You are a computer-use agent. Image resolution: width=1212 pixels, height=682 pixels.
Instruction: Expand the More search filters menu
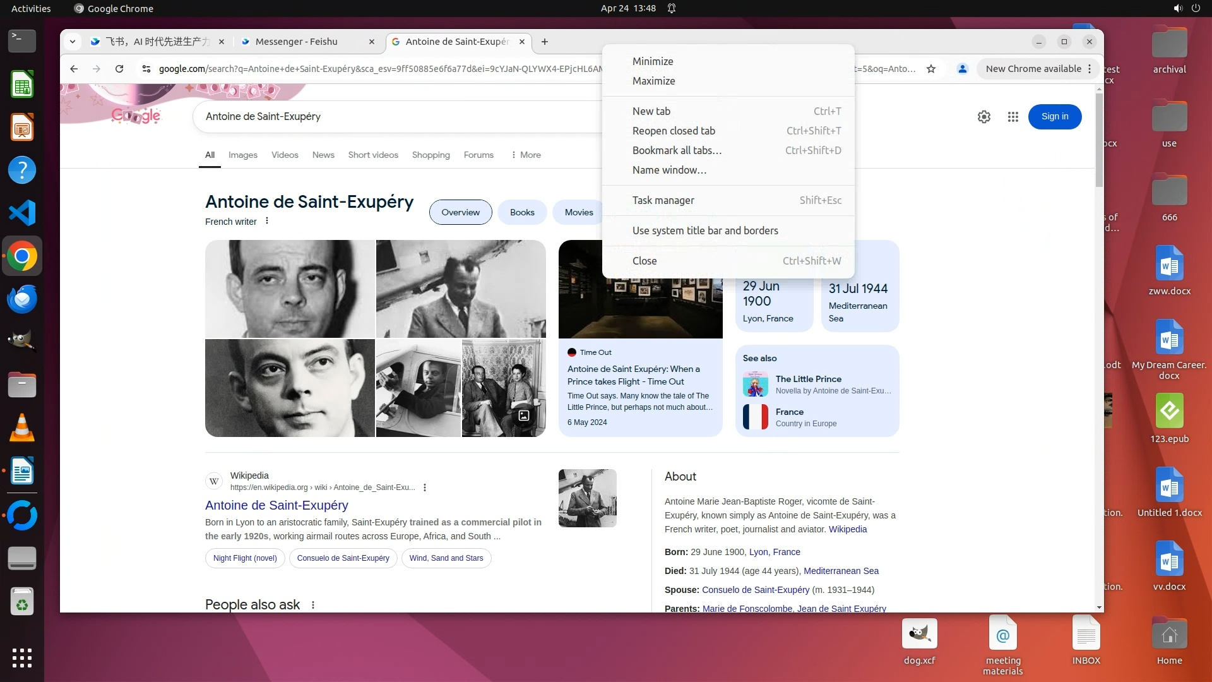[526, 155]
